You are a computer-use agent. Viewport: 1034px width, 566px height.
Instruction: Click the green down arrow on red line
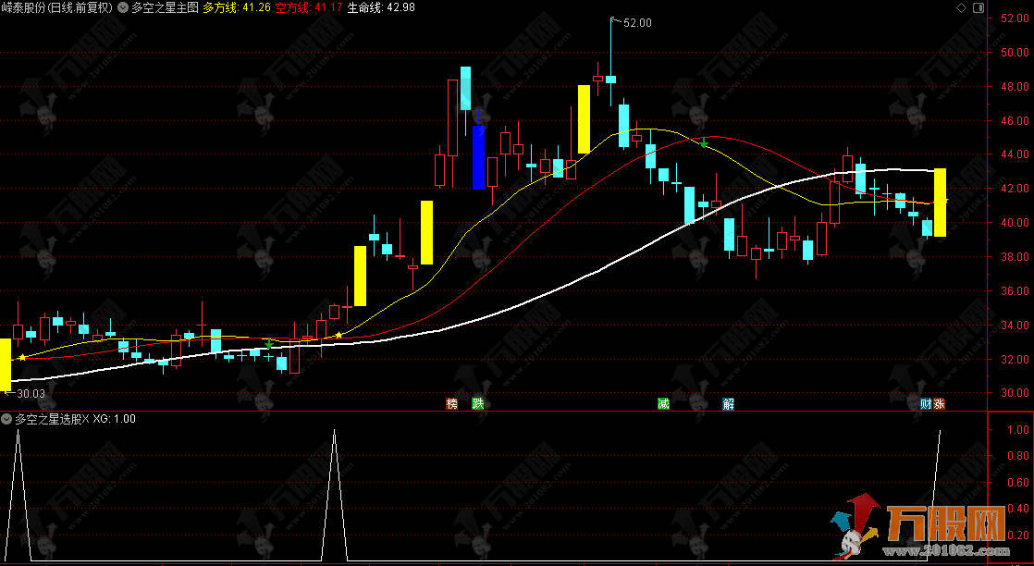(705, 142)
